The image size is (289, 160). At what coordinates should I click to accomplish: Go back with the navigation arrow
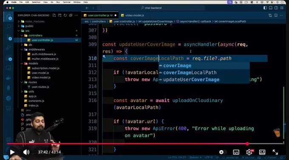point(87,8)
